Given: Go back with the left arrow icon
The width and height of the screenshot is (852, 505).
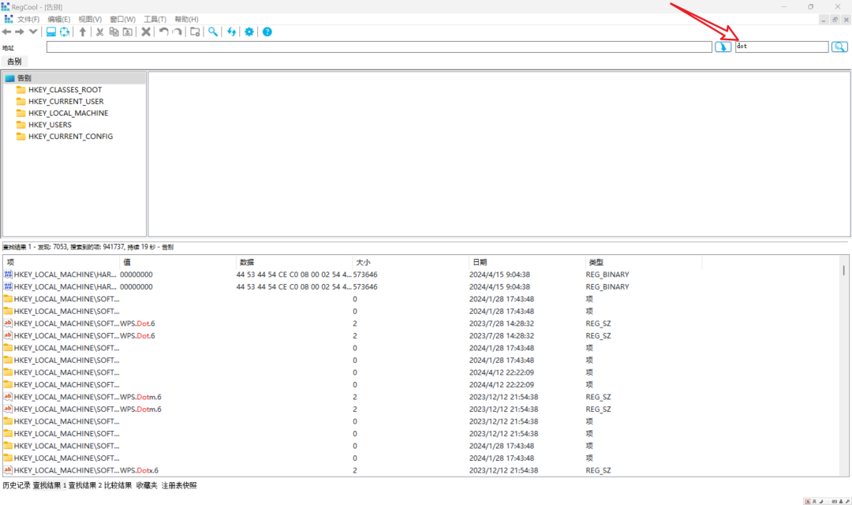Looking at the screenshot, I should pos(6,32).
